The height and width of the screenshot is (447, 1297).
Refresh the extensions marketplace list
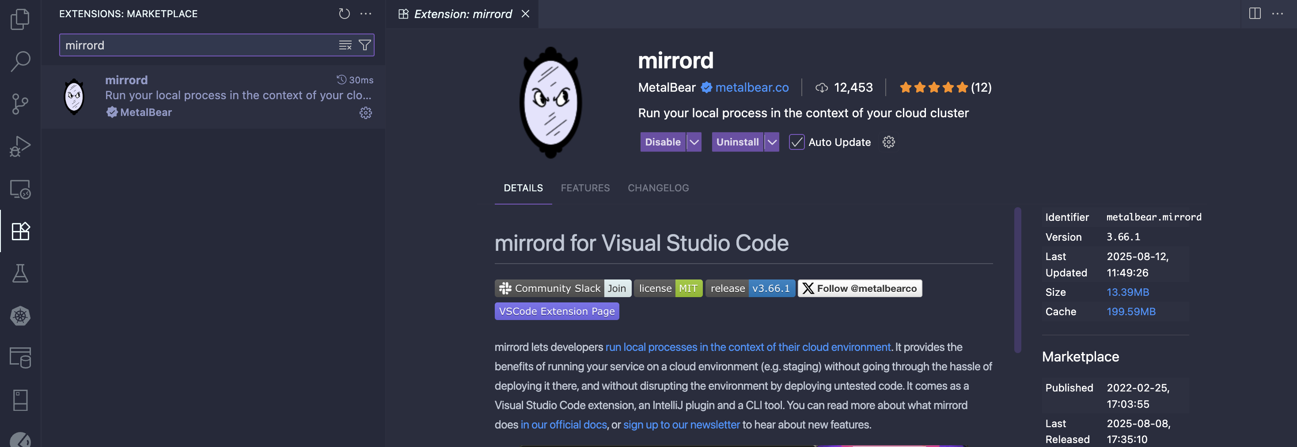pos(344,14)
